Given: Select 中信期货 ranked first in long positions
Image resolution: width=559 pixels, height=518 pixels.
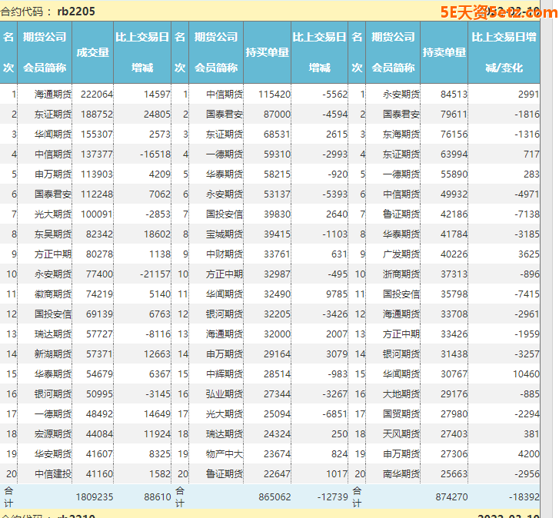Looking at the screenshot, I should pos(225,94).
